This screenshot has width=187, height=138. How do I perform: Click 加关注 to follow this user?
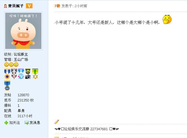[x=15, y=123]
